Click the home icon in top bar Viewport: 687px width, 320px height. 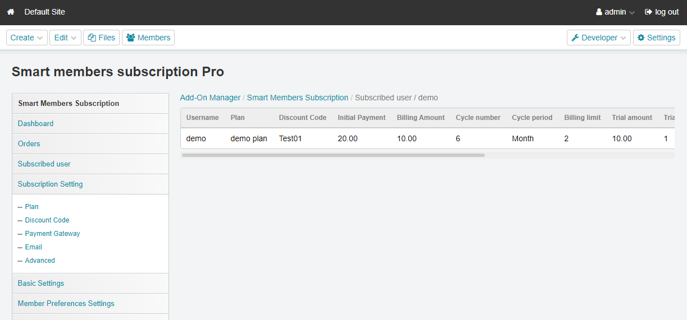click(11, 12)
